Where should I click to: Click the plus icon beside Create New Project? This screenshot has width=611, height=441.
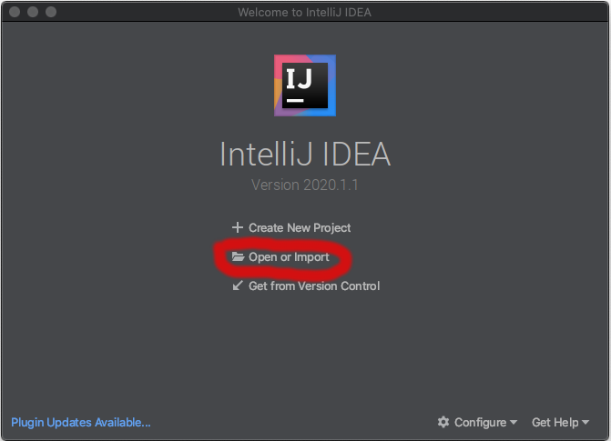tap(238, 227)
